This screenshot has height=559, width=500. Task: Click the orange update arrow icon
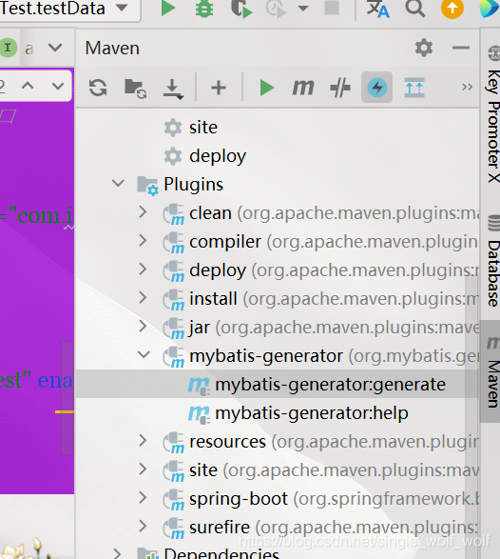click(x=452, y=8)
